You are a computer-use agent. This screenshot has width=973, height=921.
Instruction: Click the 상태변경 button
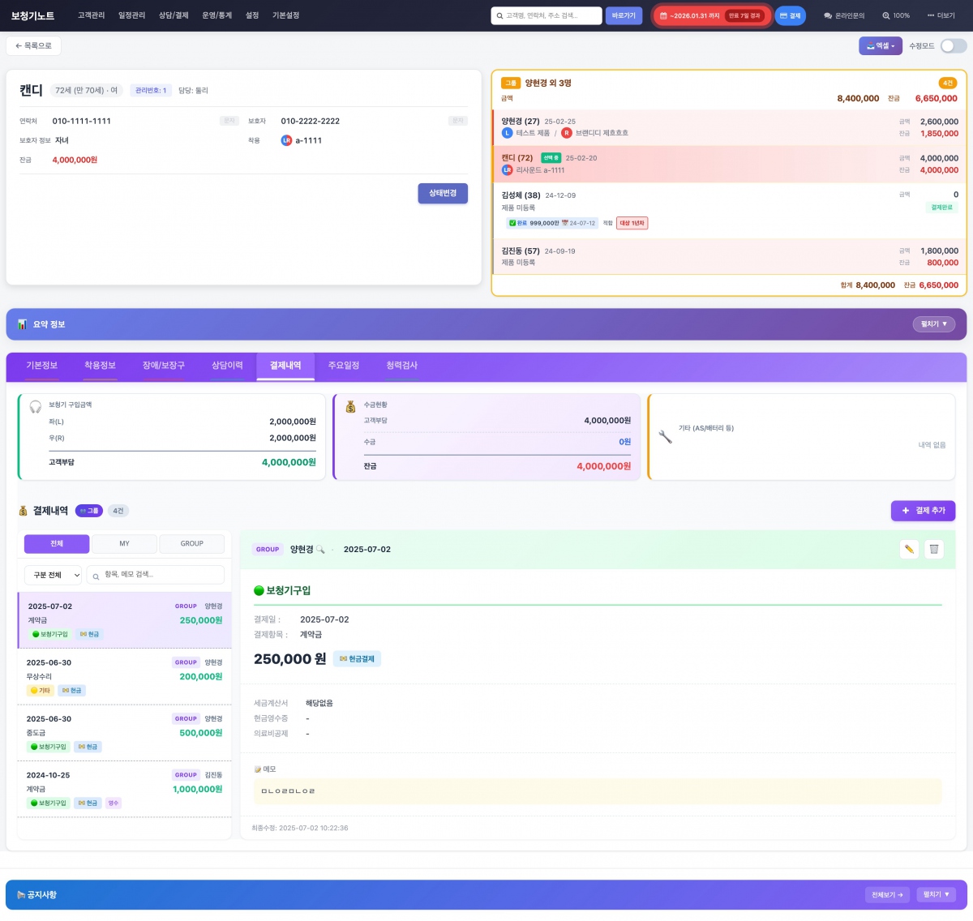coord(443,193)
